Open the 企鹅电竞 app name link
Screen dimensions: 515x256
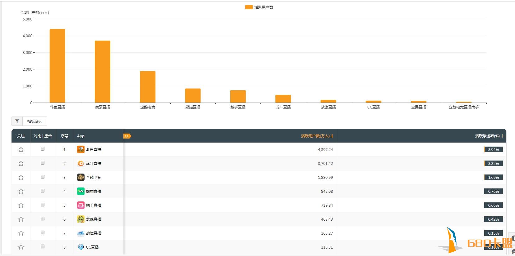tap(94, 177)
